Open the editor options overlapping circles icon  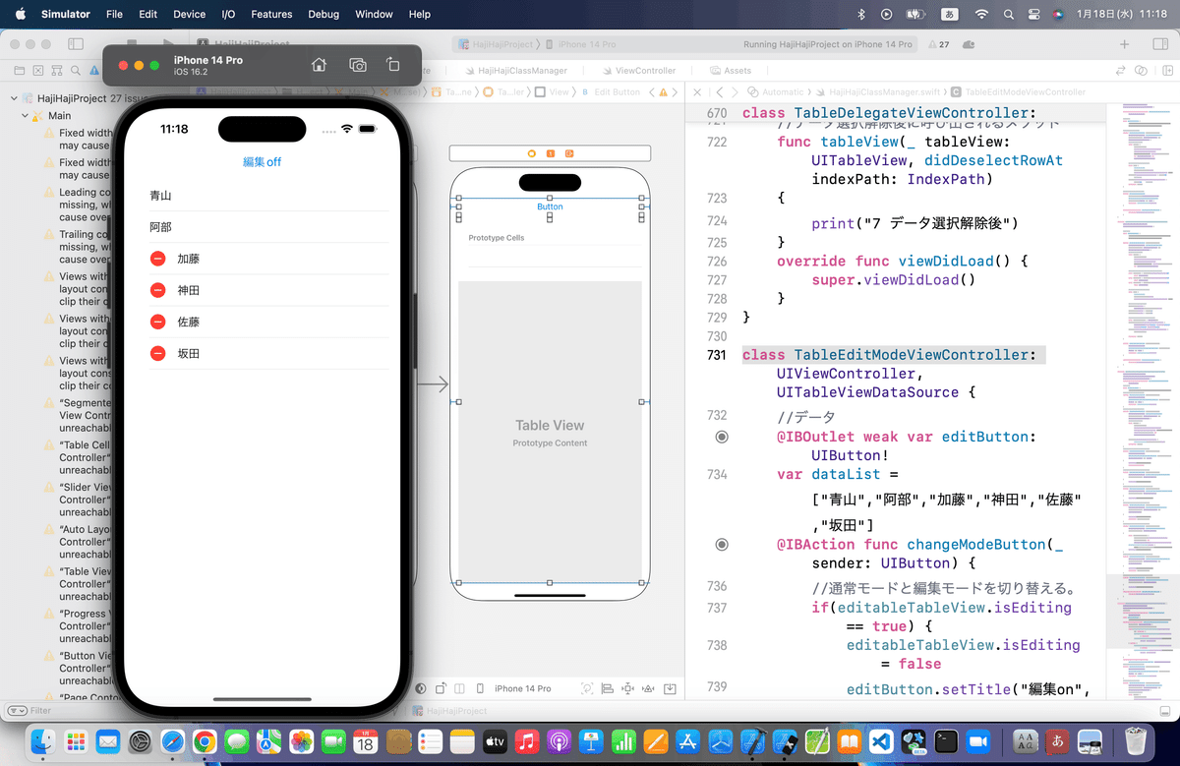coord(1141,71)
